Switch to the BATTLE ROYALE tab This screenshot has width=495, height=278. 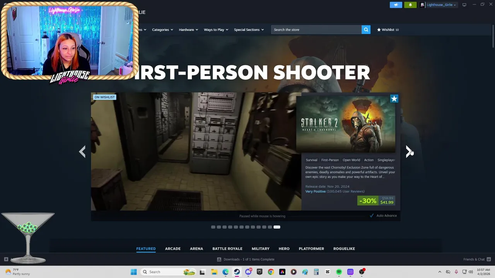(227, 249)
